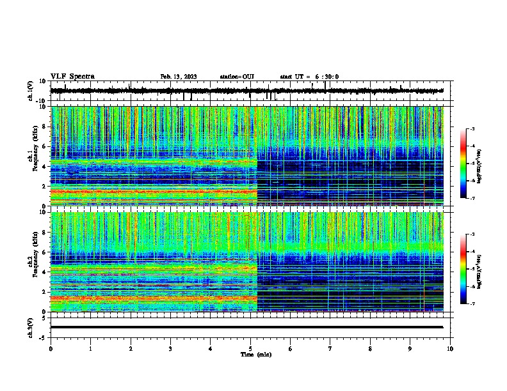This screenshot has height=391, width=507.
Task: Click the ch.2 'Frequency (kHz)' axis label
Action: [x=35, y=254]
